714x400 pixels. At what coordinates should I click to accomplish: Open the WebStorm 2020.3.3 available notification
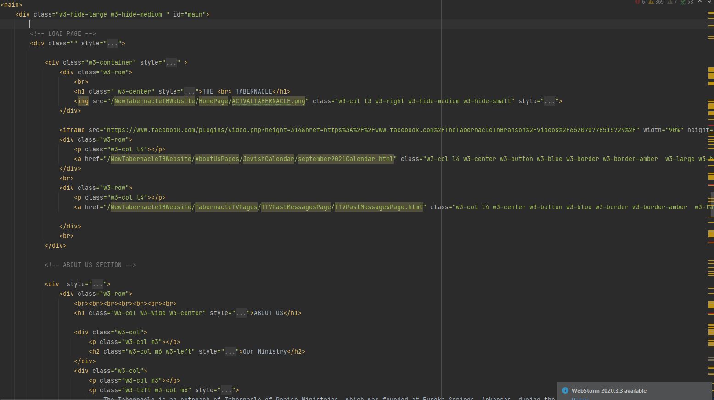(x=609, y=391)
